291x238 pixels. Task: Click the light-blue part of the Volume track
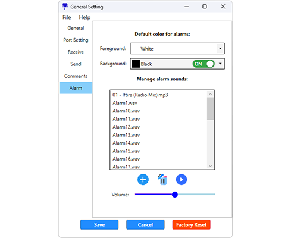point(196,195)
